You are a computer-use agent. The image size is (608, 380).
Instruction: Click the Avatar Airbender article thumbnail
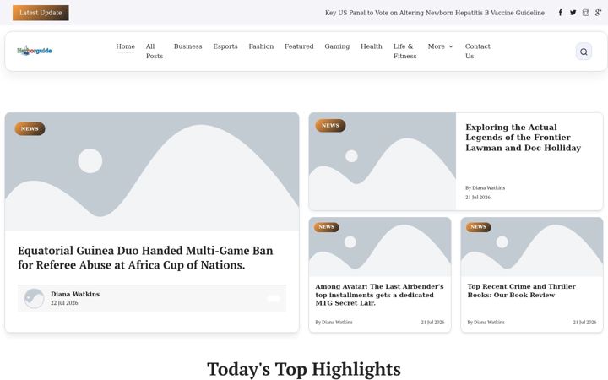(380, 247)
